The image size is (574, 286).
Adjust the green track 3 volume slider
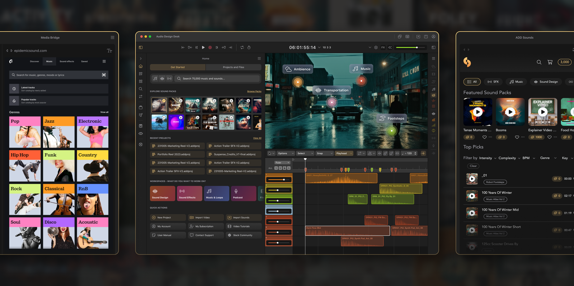[x=279, y=200]
